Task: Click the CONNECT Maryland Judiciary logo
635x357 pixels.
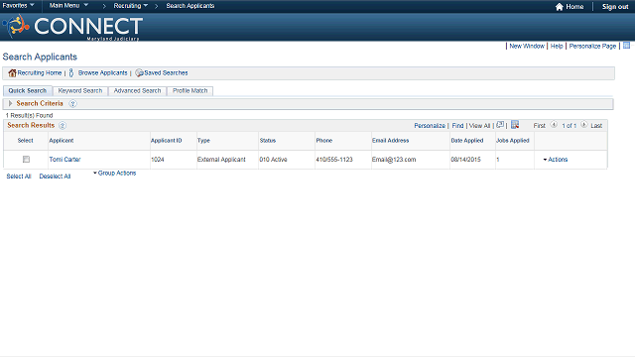Action: point(72,27)
